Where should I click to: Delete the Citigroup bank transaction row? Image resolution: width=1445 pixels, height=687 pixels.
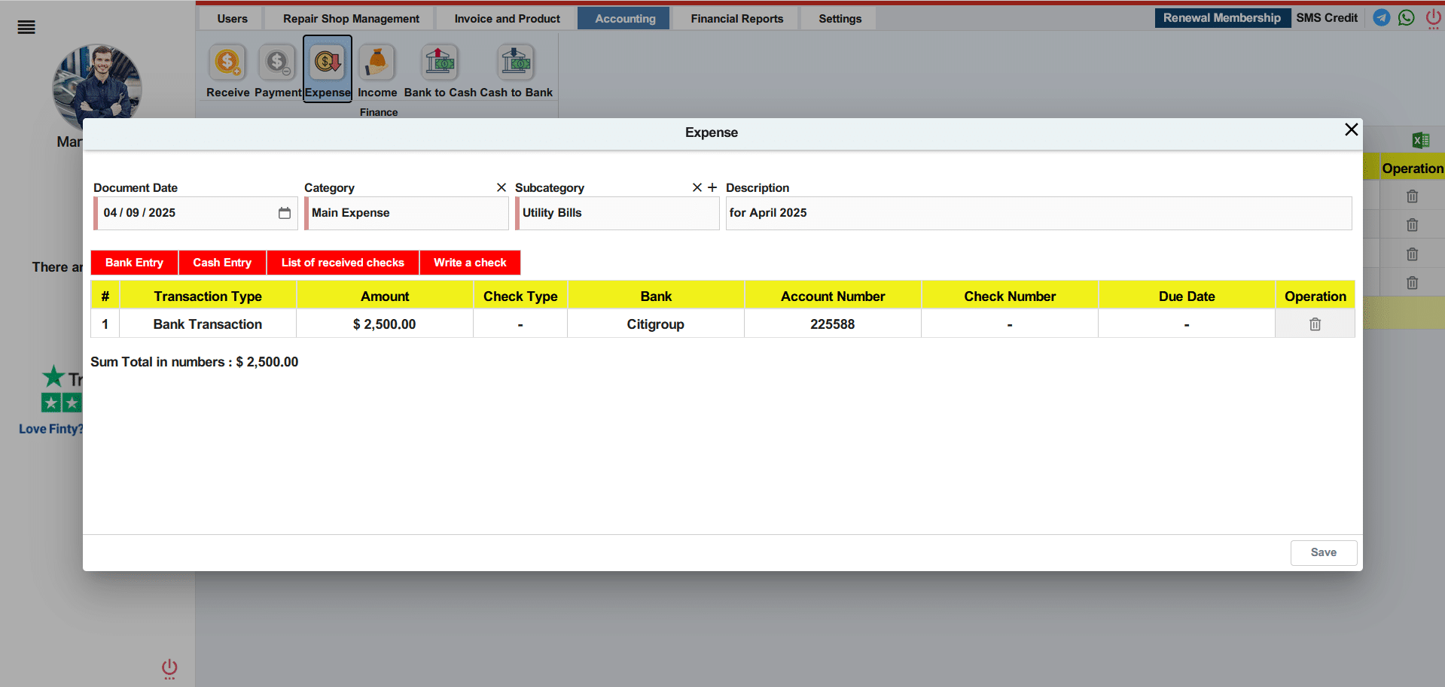pos(1315,324)
